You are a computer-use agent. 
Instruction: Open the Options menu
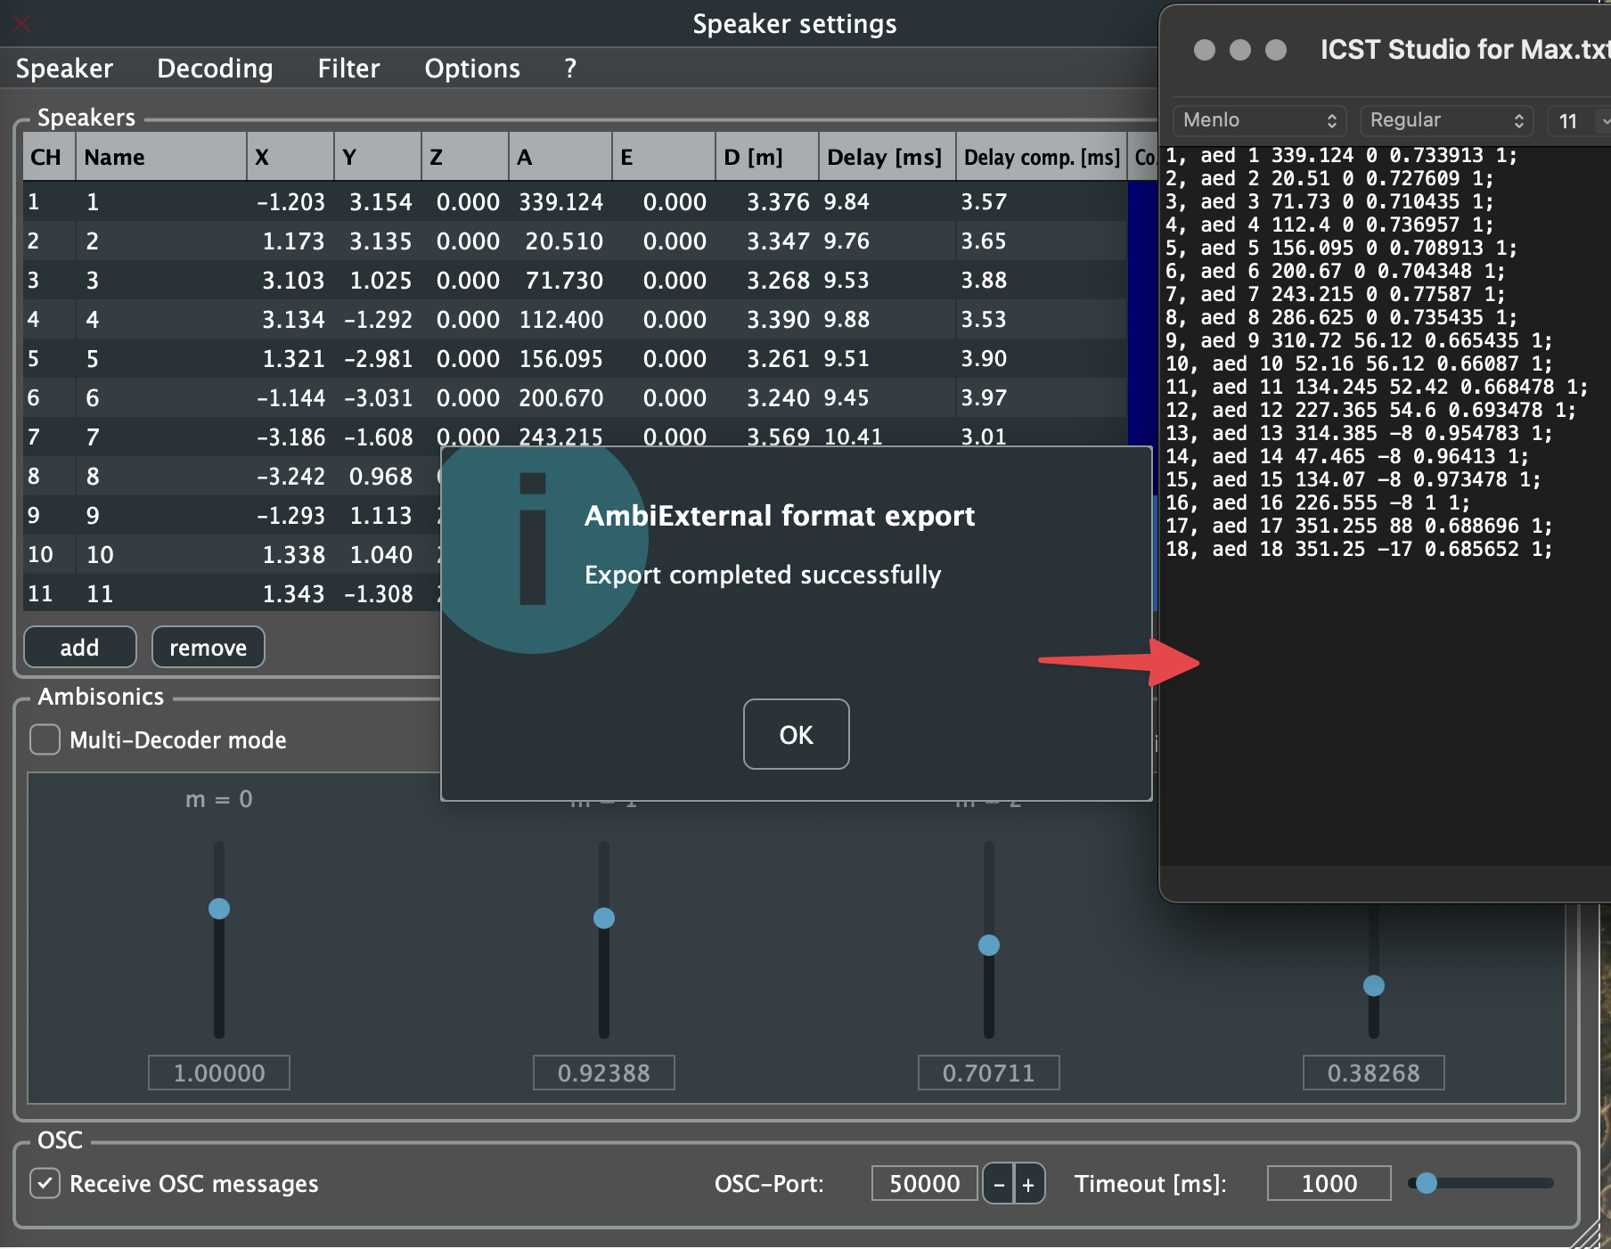coord(472,69)
